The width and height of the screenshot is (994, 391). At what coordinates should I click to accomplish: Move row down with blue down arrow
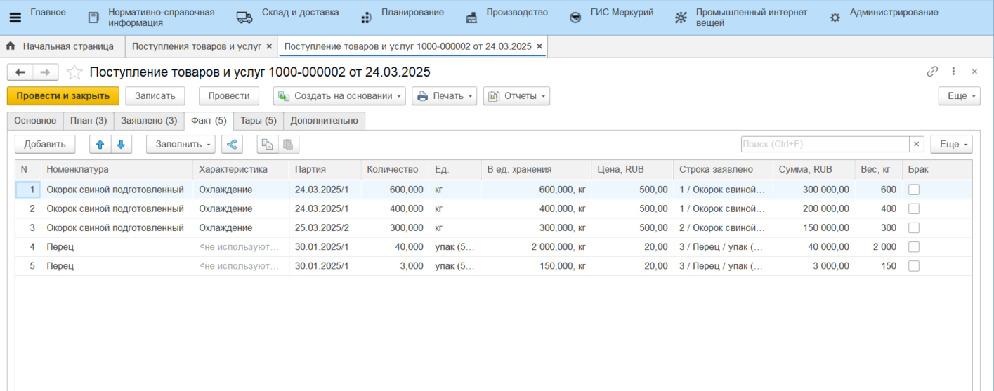pyautogui.click(x=121, y=144)
